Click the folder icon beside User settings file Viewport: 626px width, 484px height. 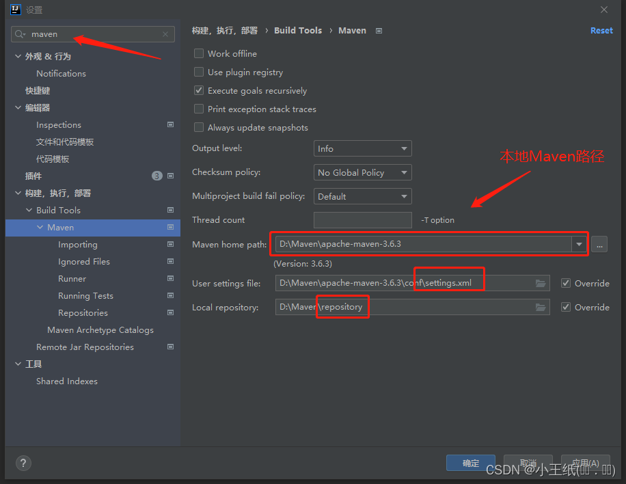pyautogui.click(x=541, y=282)
